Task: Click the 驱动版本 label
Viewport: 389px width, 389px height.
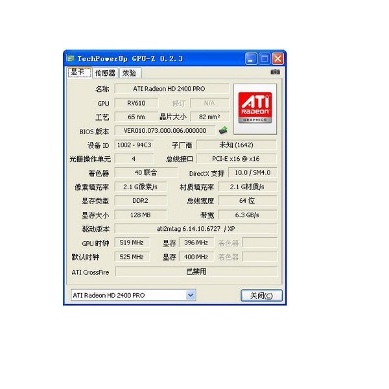Action: coord(95,230)
